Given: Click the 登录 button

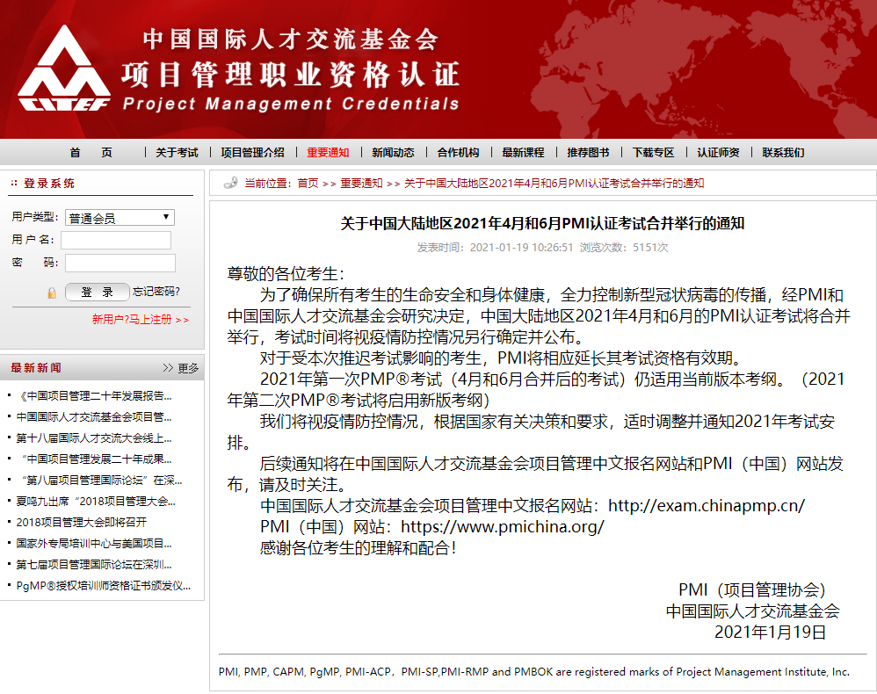Looking at the screenshot, I should (98, 292).
